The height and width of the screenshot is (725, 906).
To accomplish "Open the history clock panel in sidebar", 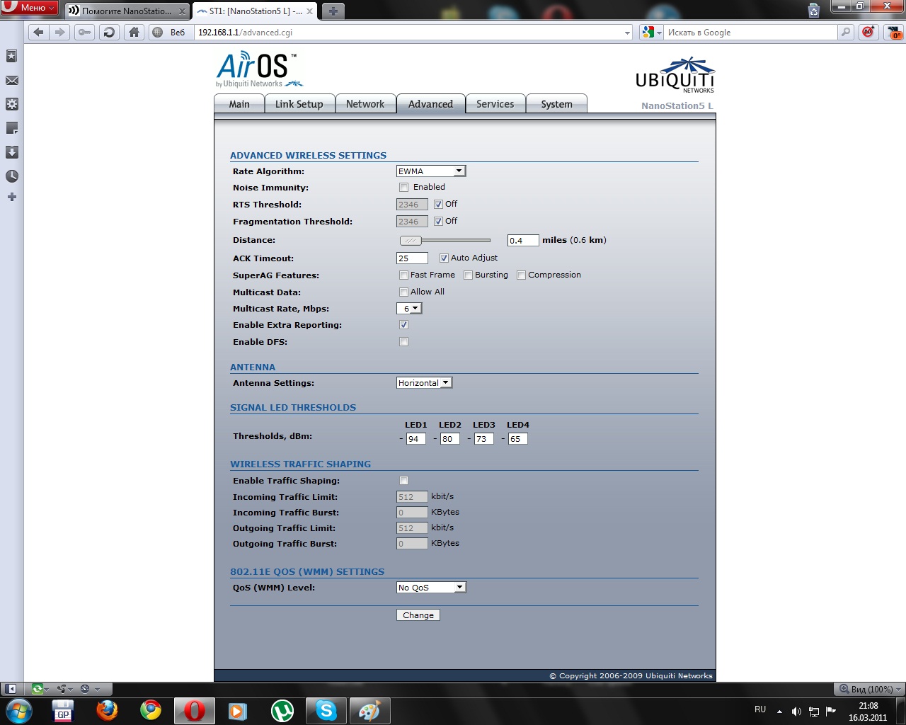I will pyautogui.click(x=12, y=176).
